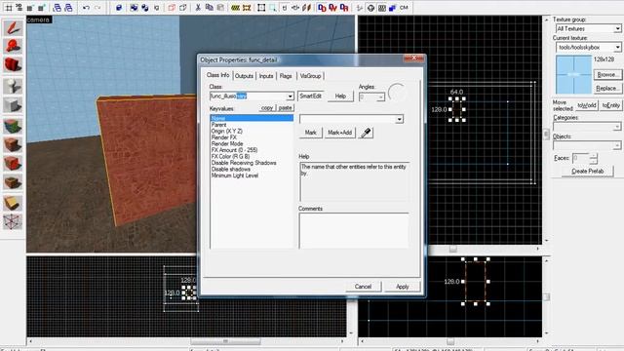The height and width of the screenshot is (351, 624).
Task: Expand the keyvalue value dropdown
Action: 399,119
